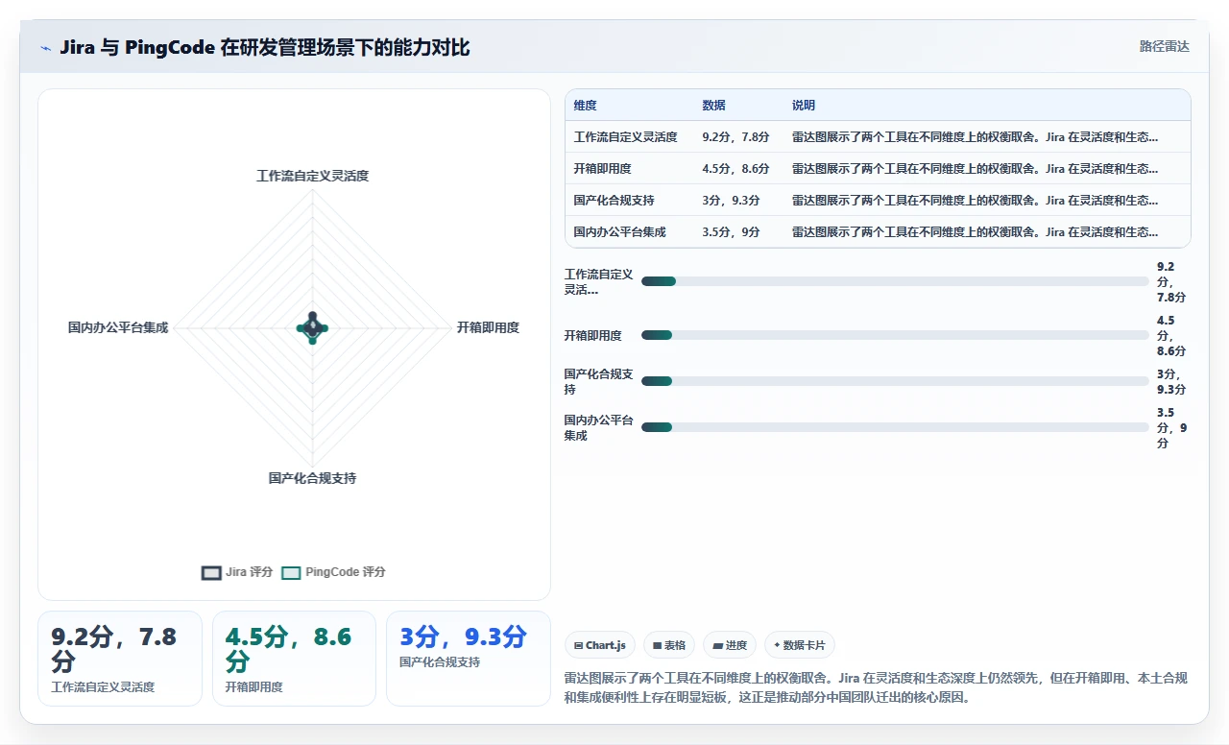Click the 进度 chip icon
1229x745 pixels.
click(717, 646)
